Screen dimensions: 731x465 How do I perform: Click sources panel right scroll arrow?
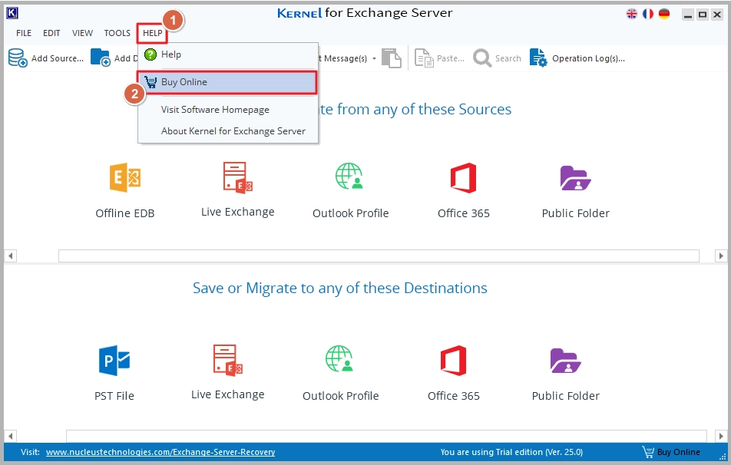point(721,256)
